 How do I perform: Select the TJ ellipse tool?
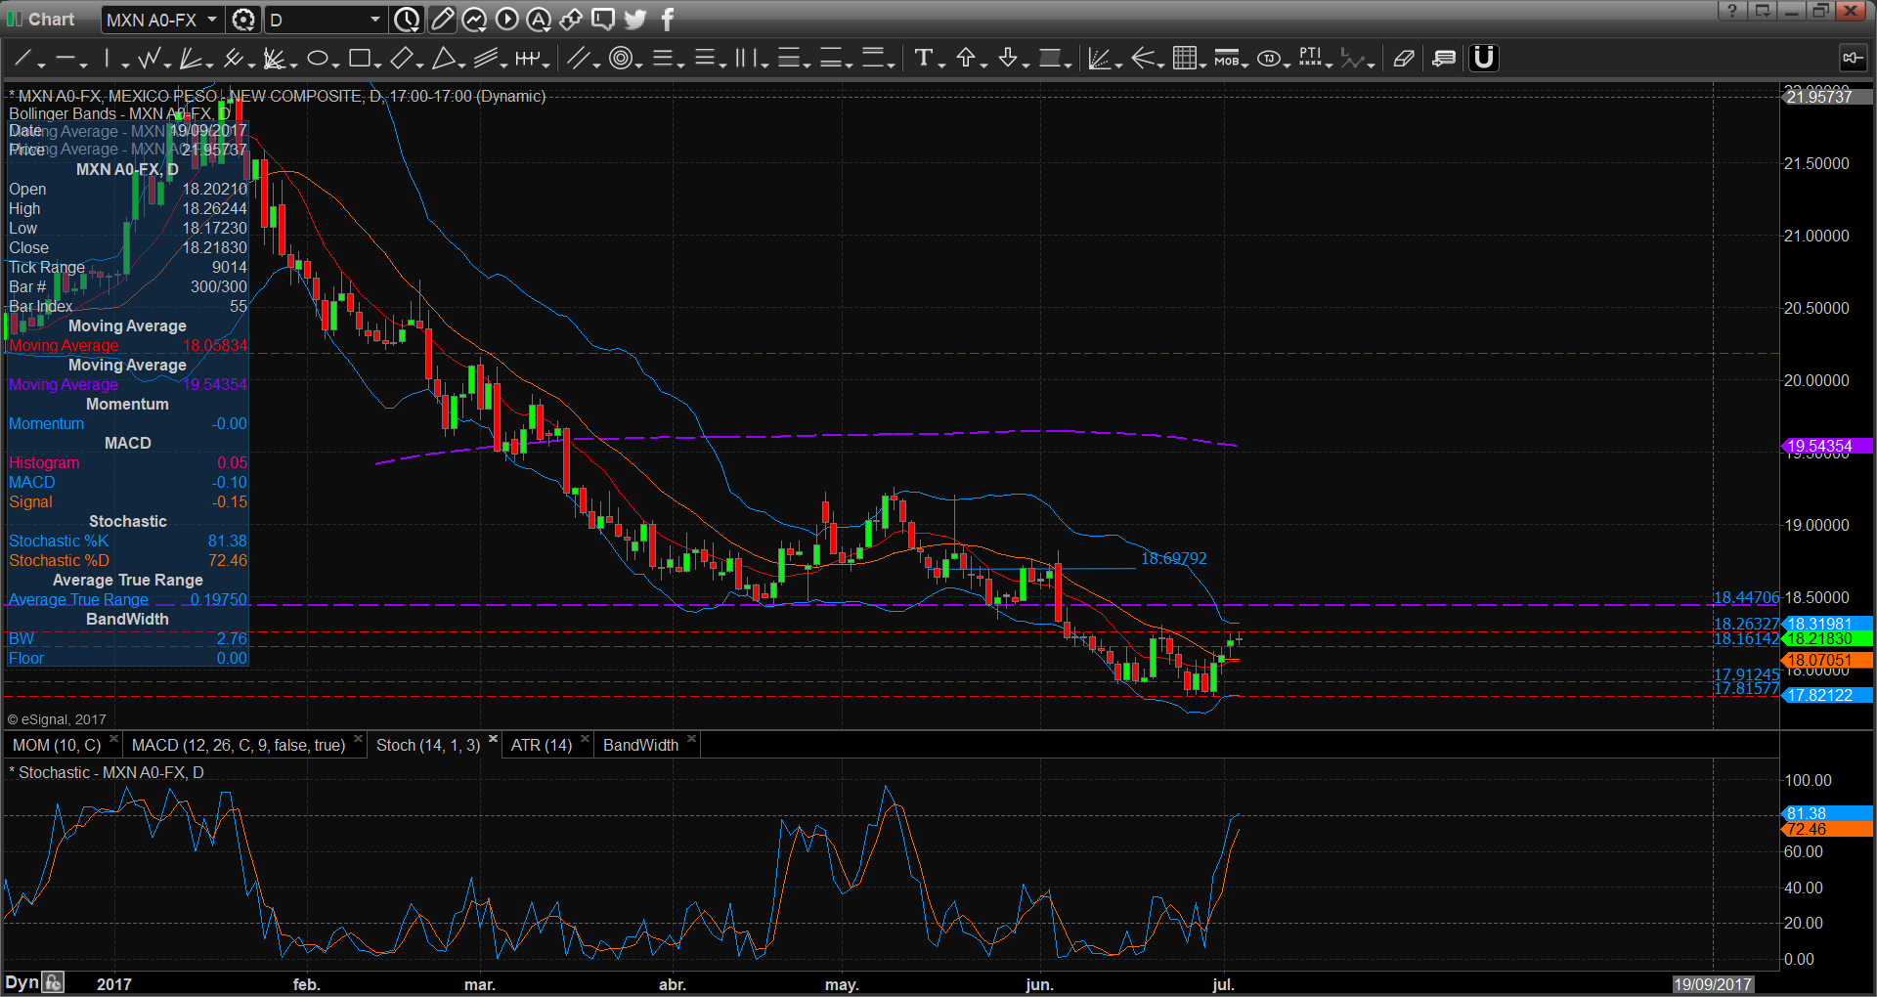point(1269,59)
